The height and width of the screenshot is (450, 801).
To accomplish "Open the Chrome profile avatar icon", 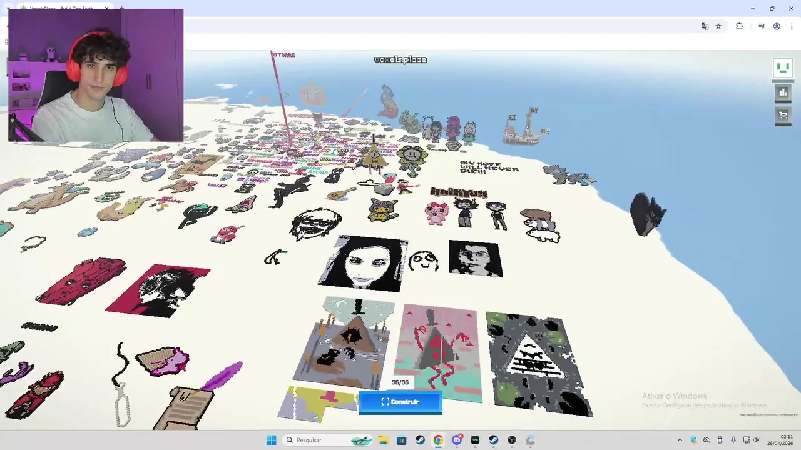I will [777, 26].
